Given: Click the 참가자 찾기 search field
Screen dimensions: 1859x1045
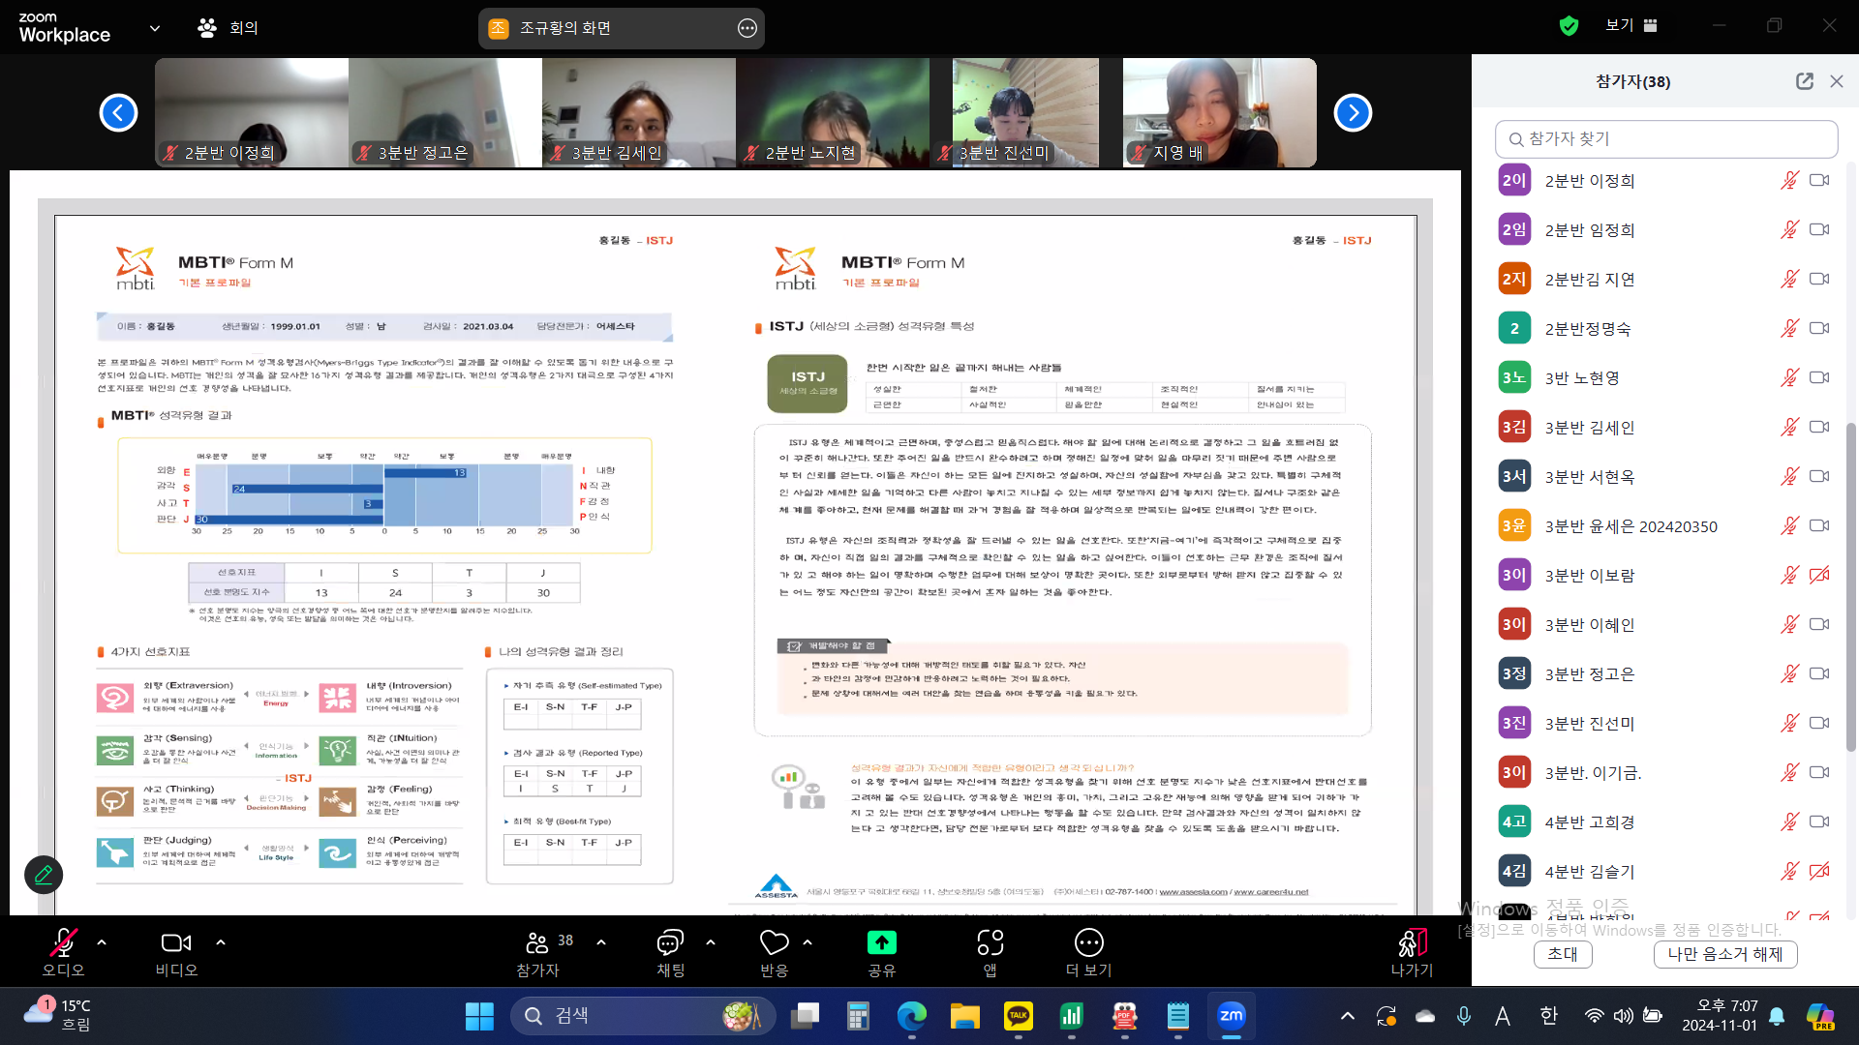Looking at the screenshot, I should click(1666, 138).
